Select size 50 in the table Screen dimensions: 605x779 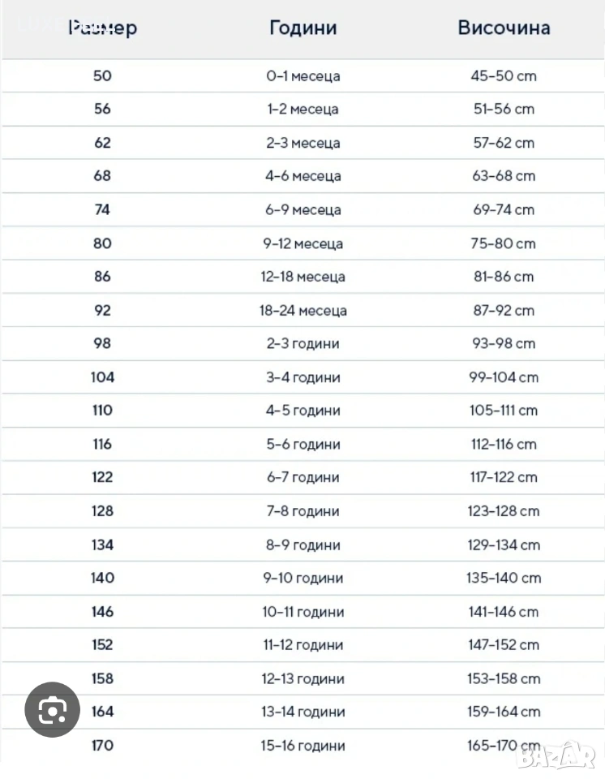(x=103, y=75)
